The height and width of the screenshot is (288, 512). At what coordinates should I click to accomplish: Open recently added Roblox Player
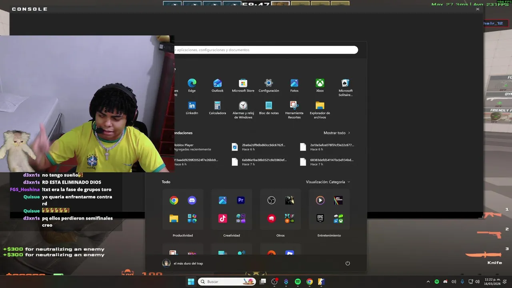click(192, 147)
